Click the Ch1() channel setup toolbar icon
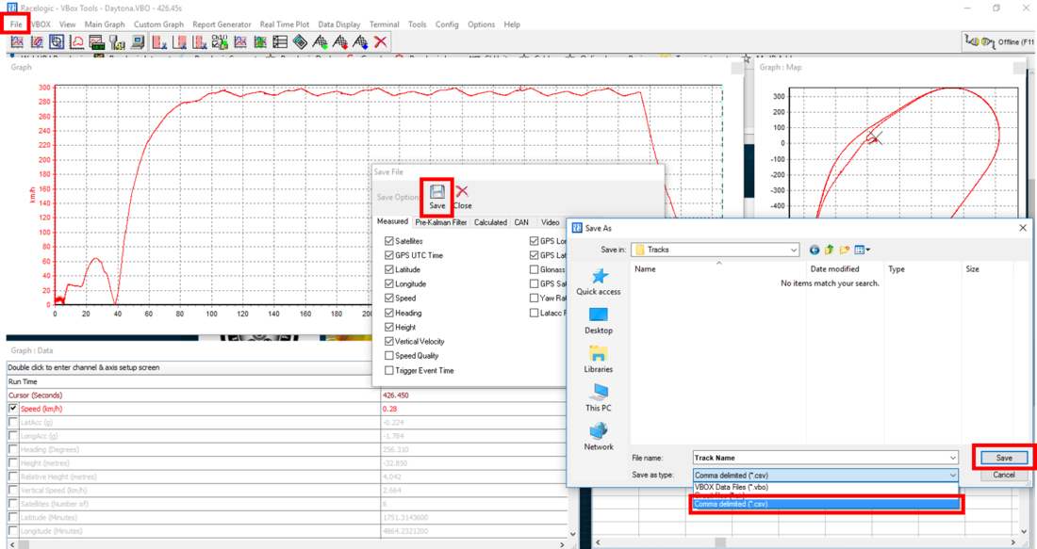 (x=220, y=41)
